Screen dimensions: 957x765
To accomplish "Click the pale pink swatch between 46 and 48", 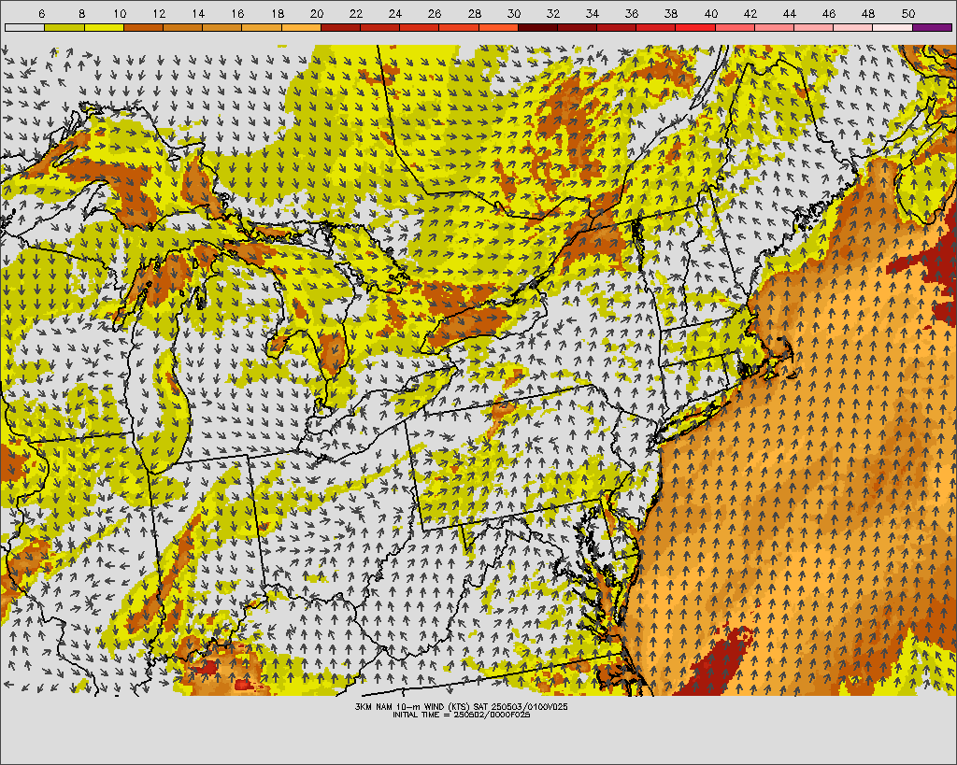I will pyautogui.click(x=852, y=27).
